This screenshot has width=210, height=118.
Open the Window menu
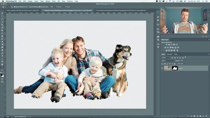click(70, 1)
